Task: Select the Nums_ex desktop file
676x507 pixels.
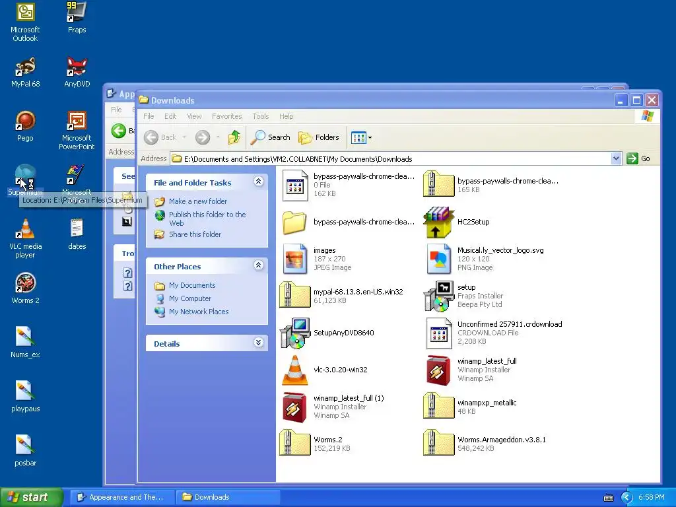Action: coord(25,343)
